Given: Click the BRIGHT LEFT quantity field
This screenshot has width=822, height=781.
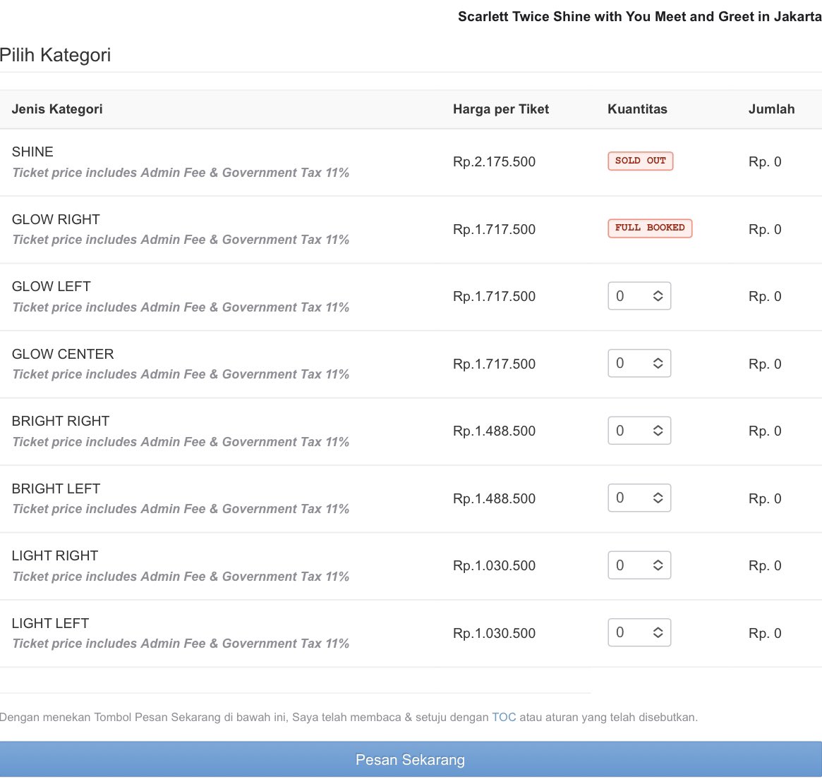Looking at the screenshot, I should coord(639,498).
